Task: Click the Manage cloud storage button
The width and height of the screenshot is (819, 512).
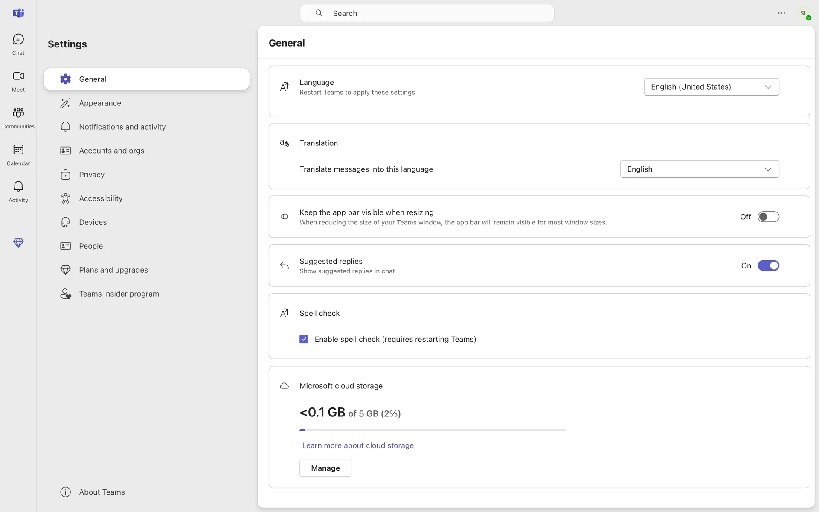Action: tap(325, 468)
